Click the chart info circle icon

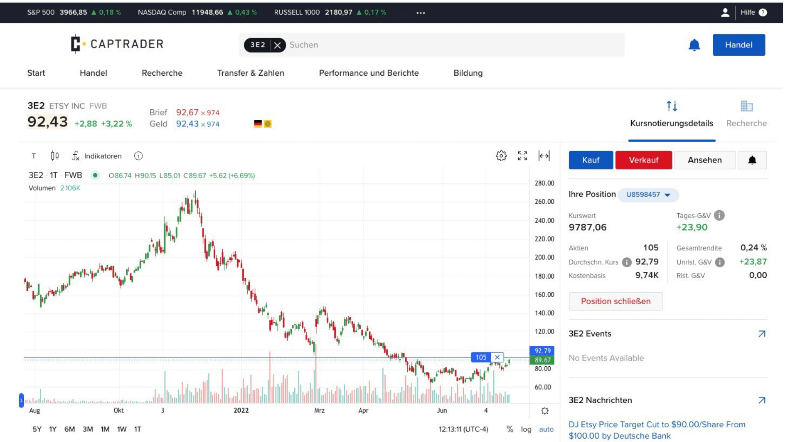(x=138, y=156)
